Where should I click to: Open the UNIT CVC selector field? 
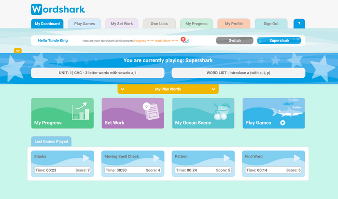[x=98, y=73]
